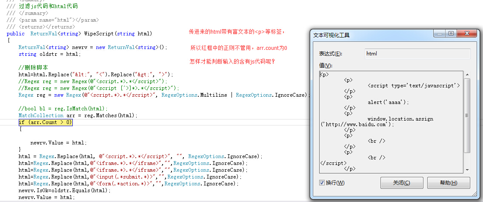483x202 pixels.
Task: Click the highlighted if (arr.Count > 0) line
Action: [x=45, y=122]
